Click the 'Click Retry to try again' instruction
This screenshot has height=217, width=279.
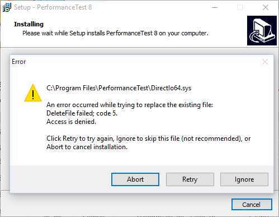click(x=148, y=142)
